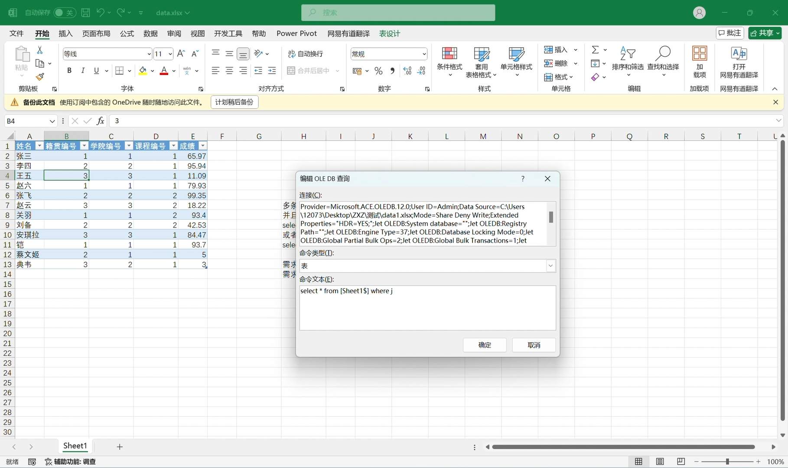Open 加载项 add-ins
Screen dimensions: 788x468
pos(700,62)
